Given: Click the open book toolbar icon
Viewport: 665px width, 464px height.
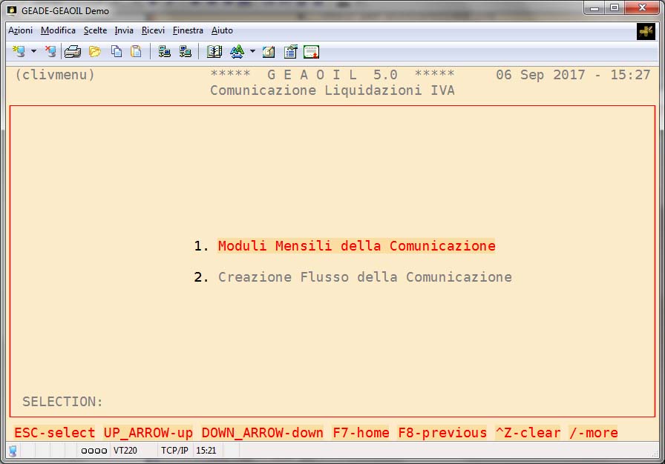Looking at the screenshot, I should pos(214,52).
